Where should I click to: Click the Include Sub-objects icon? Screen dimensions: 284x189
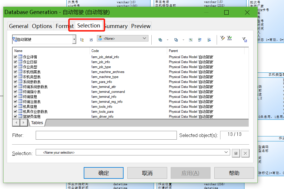tap(191, 40)
